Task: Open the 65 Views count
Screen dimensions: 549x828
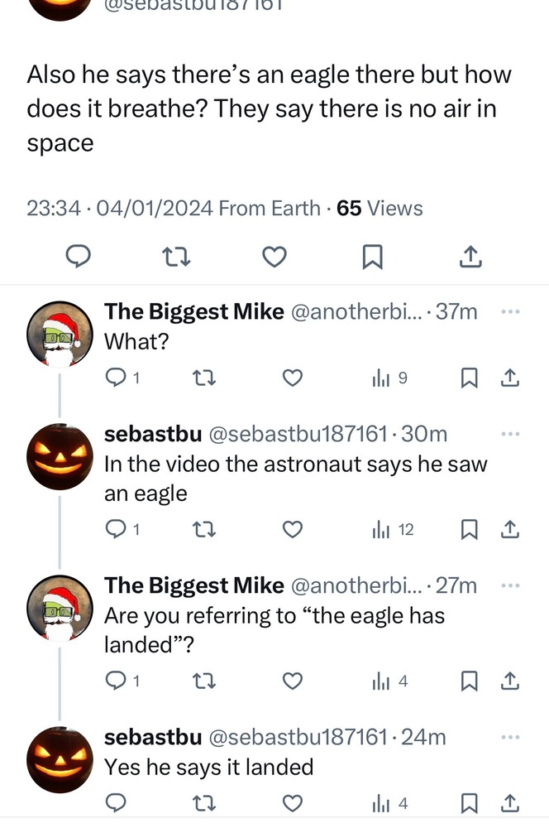Action: pos(380,209)
